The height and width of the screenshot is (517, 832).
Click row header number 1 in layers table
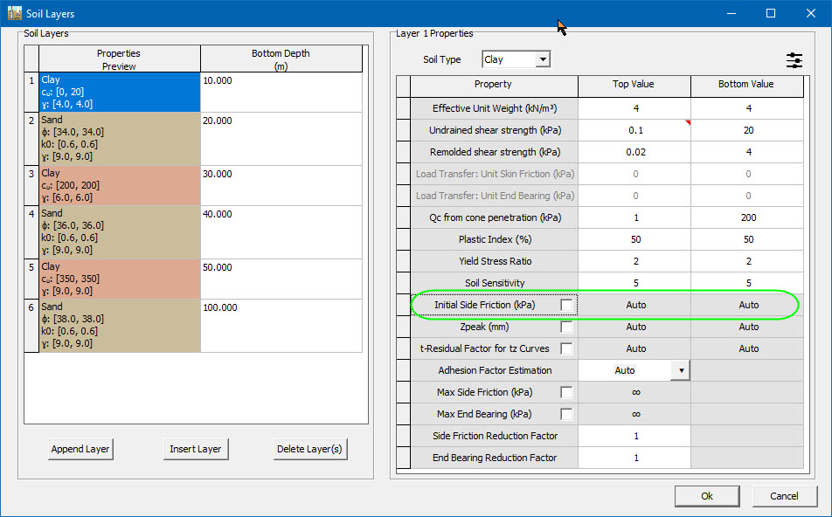click(31, 92)
